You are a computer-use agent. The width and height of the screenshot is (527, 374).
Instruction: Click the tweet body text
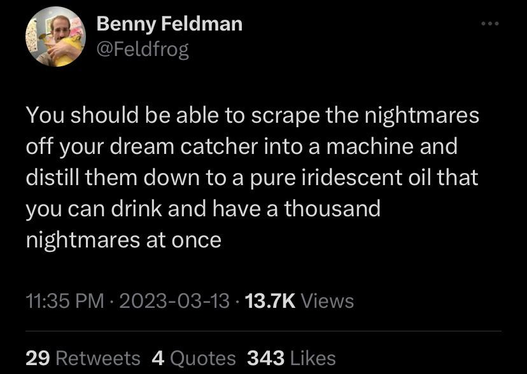tap(255, 175)
